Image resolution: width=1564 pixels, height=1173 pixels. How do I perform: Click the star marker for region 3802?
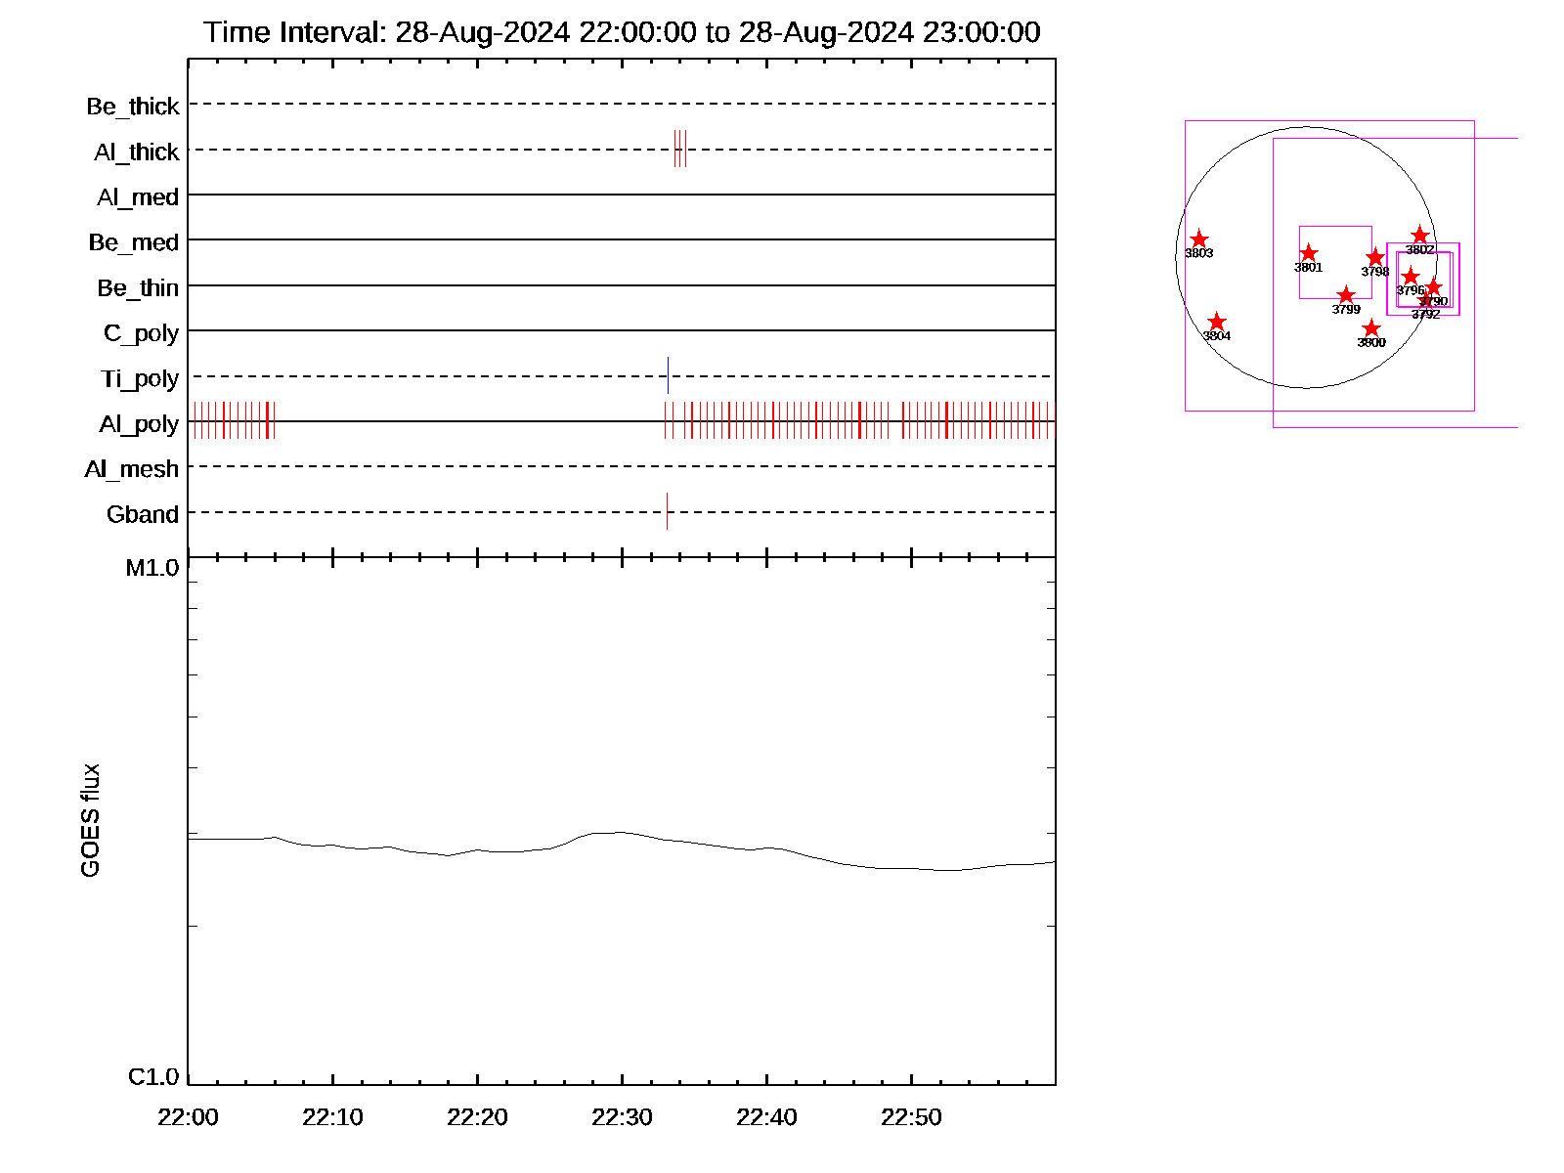point(1420,236)
